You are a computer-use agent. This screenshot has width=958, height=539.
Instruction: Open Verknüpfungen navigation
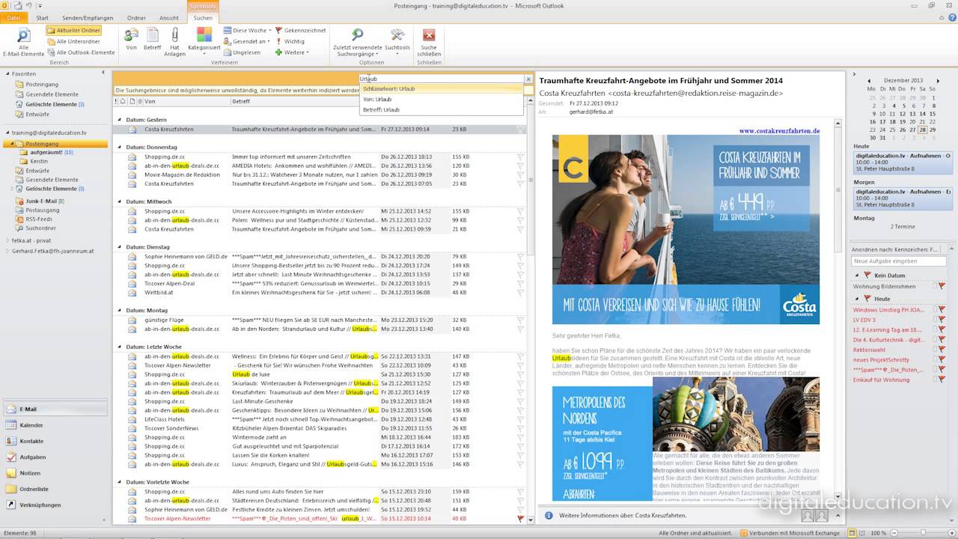point(55,505)
